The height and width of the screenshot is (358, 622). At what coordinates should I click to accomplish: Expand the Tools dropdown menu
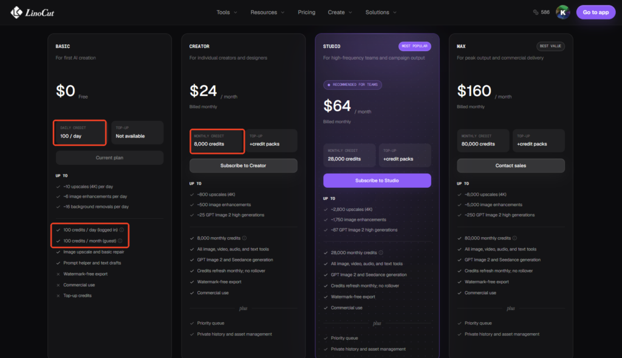coord(227,12)
